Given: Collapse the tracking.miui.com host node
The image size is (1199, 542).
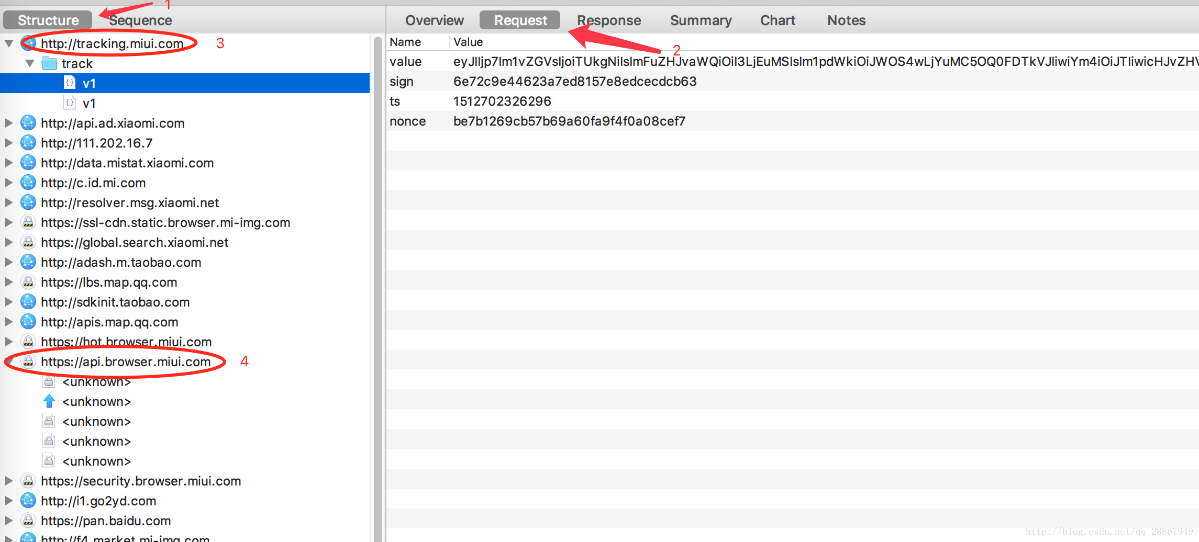Looking at the screenshot, I should [9, 43].
